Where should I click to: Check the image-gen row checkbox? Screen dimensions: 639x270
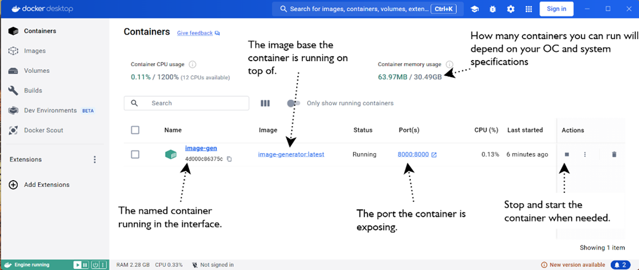click(x=136, y=154)
